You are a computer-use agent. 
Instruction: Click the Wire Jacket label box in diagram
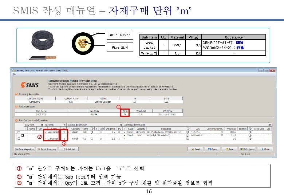tap(120, 35)
